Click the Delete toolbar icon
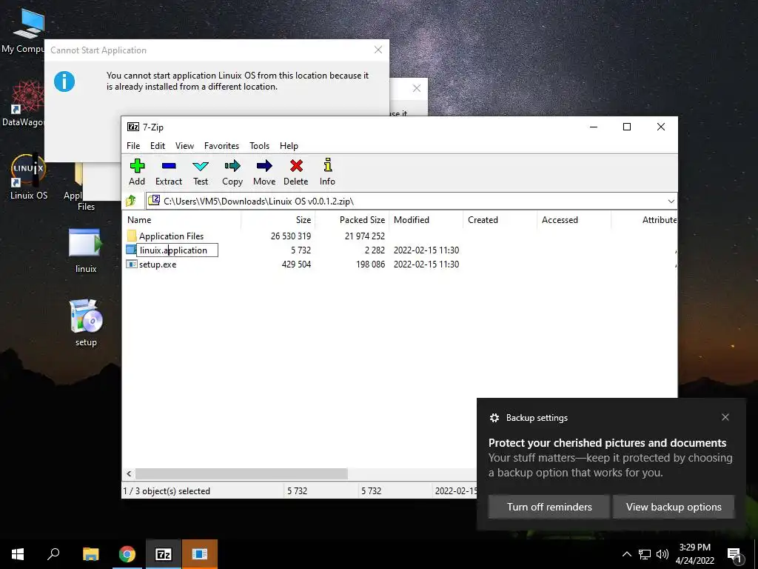Screen dimensions: 758x569 pyautogui.click(x=296, y=172)
